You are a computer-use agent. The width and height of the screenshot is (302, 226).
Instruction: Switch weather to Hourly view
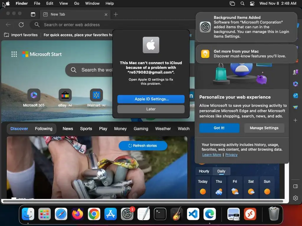coord(204,171)
